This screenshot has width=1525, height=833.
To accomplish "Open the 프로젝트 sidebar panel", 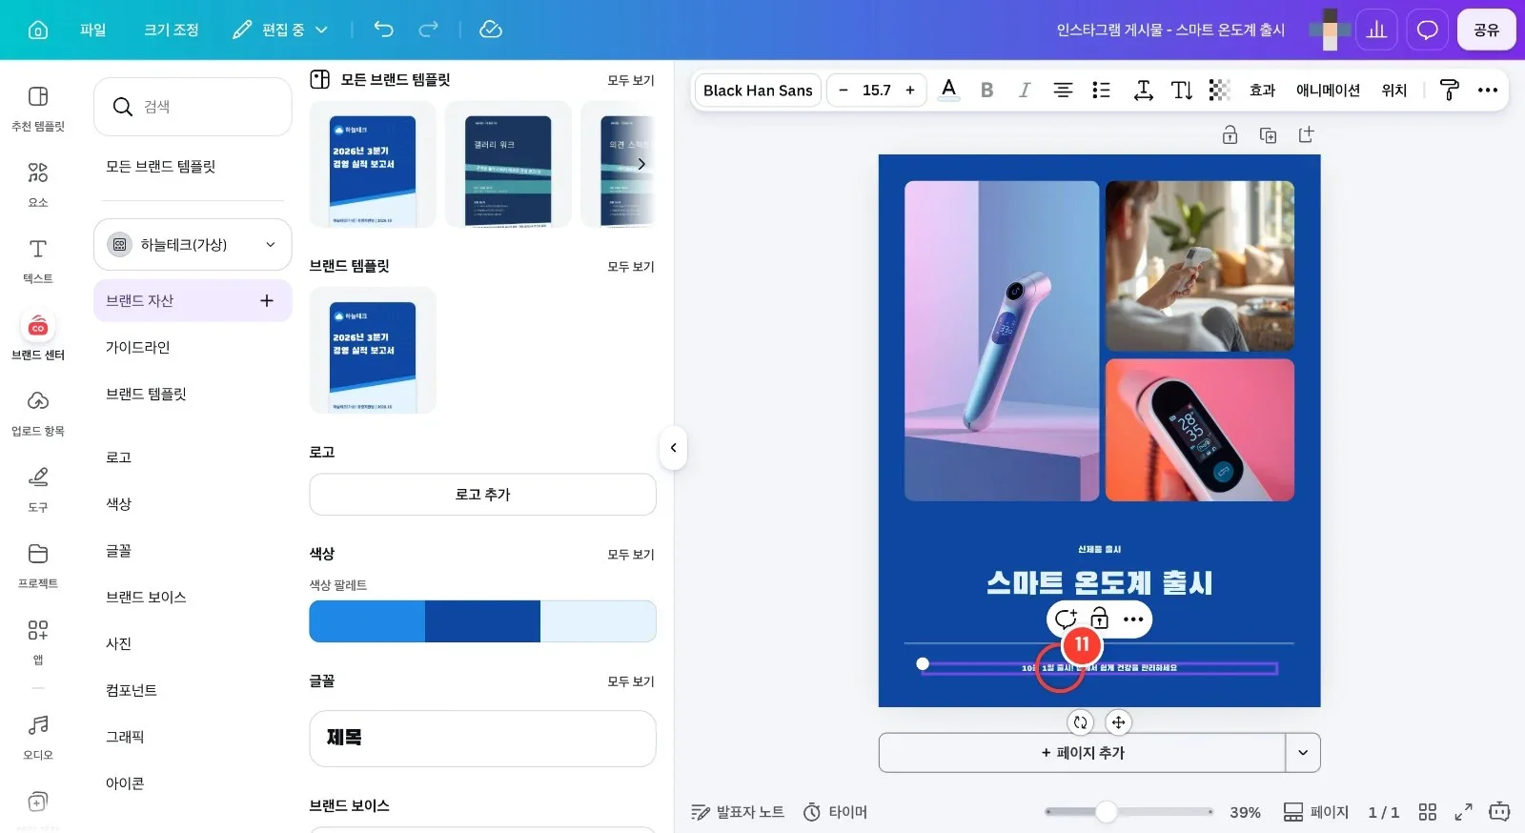I will pos(38,565).
